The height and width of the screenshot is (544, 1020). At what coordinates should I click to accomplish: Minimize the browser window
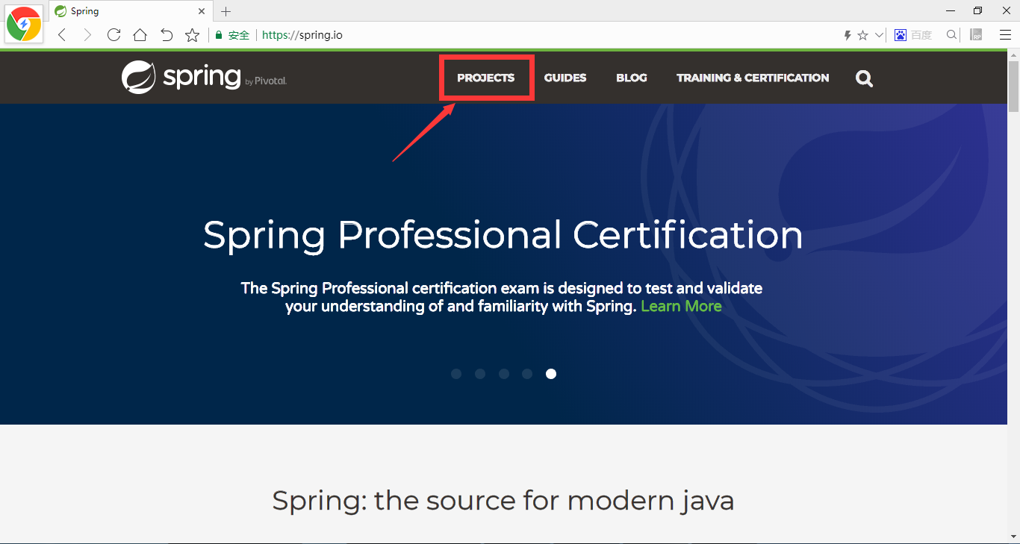coord(951,10)
